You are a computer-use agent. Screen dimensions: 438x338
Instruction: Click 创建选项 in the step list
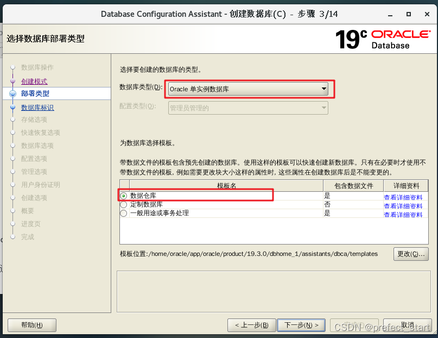[34, 198]
